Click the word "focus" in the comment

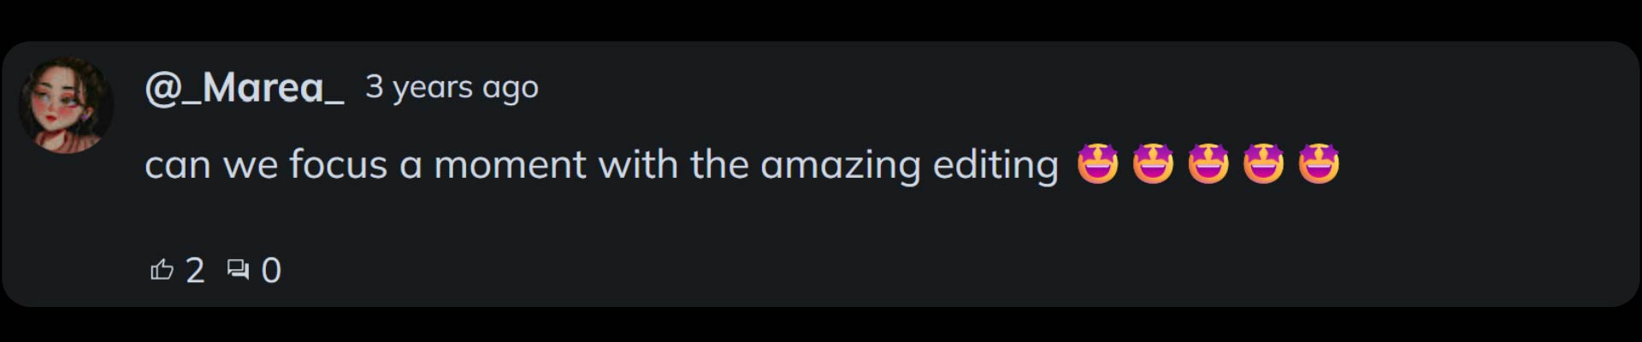point(338,164)
